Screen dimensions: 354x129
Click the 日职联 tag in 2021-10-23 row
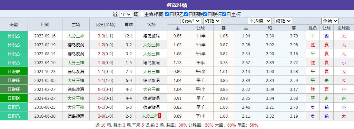(14, 72)
